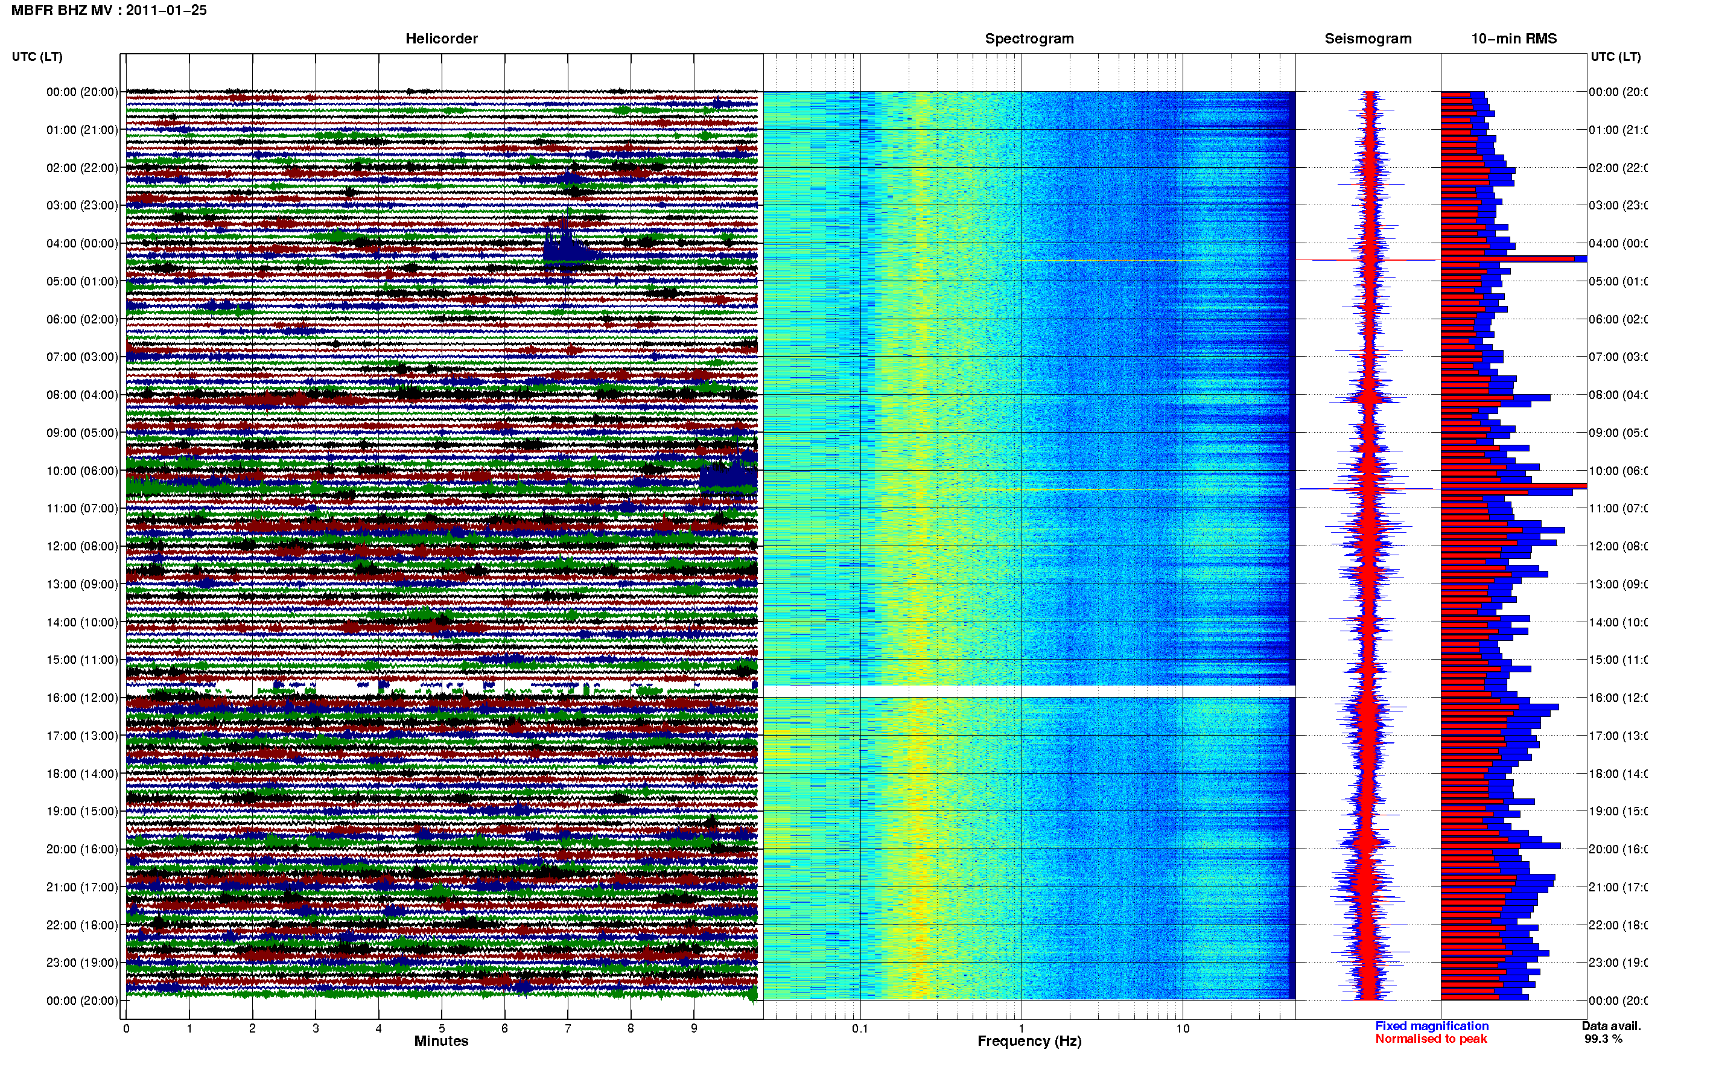This screenshot has width=1716, height=1073.
Task: Click the 0.1 frequency tick label
Action: pos(860,1028)
